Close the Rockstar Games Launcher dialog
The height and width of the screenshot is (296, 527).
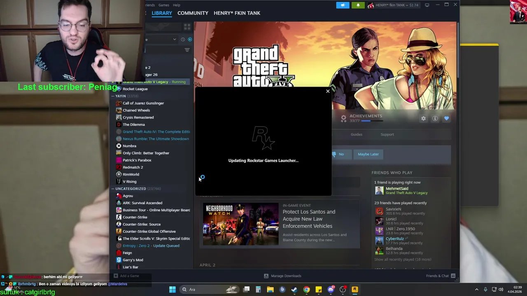tap(328, 91)
